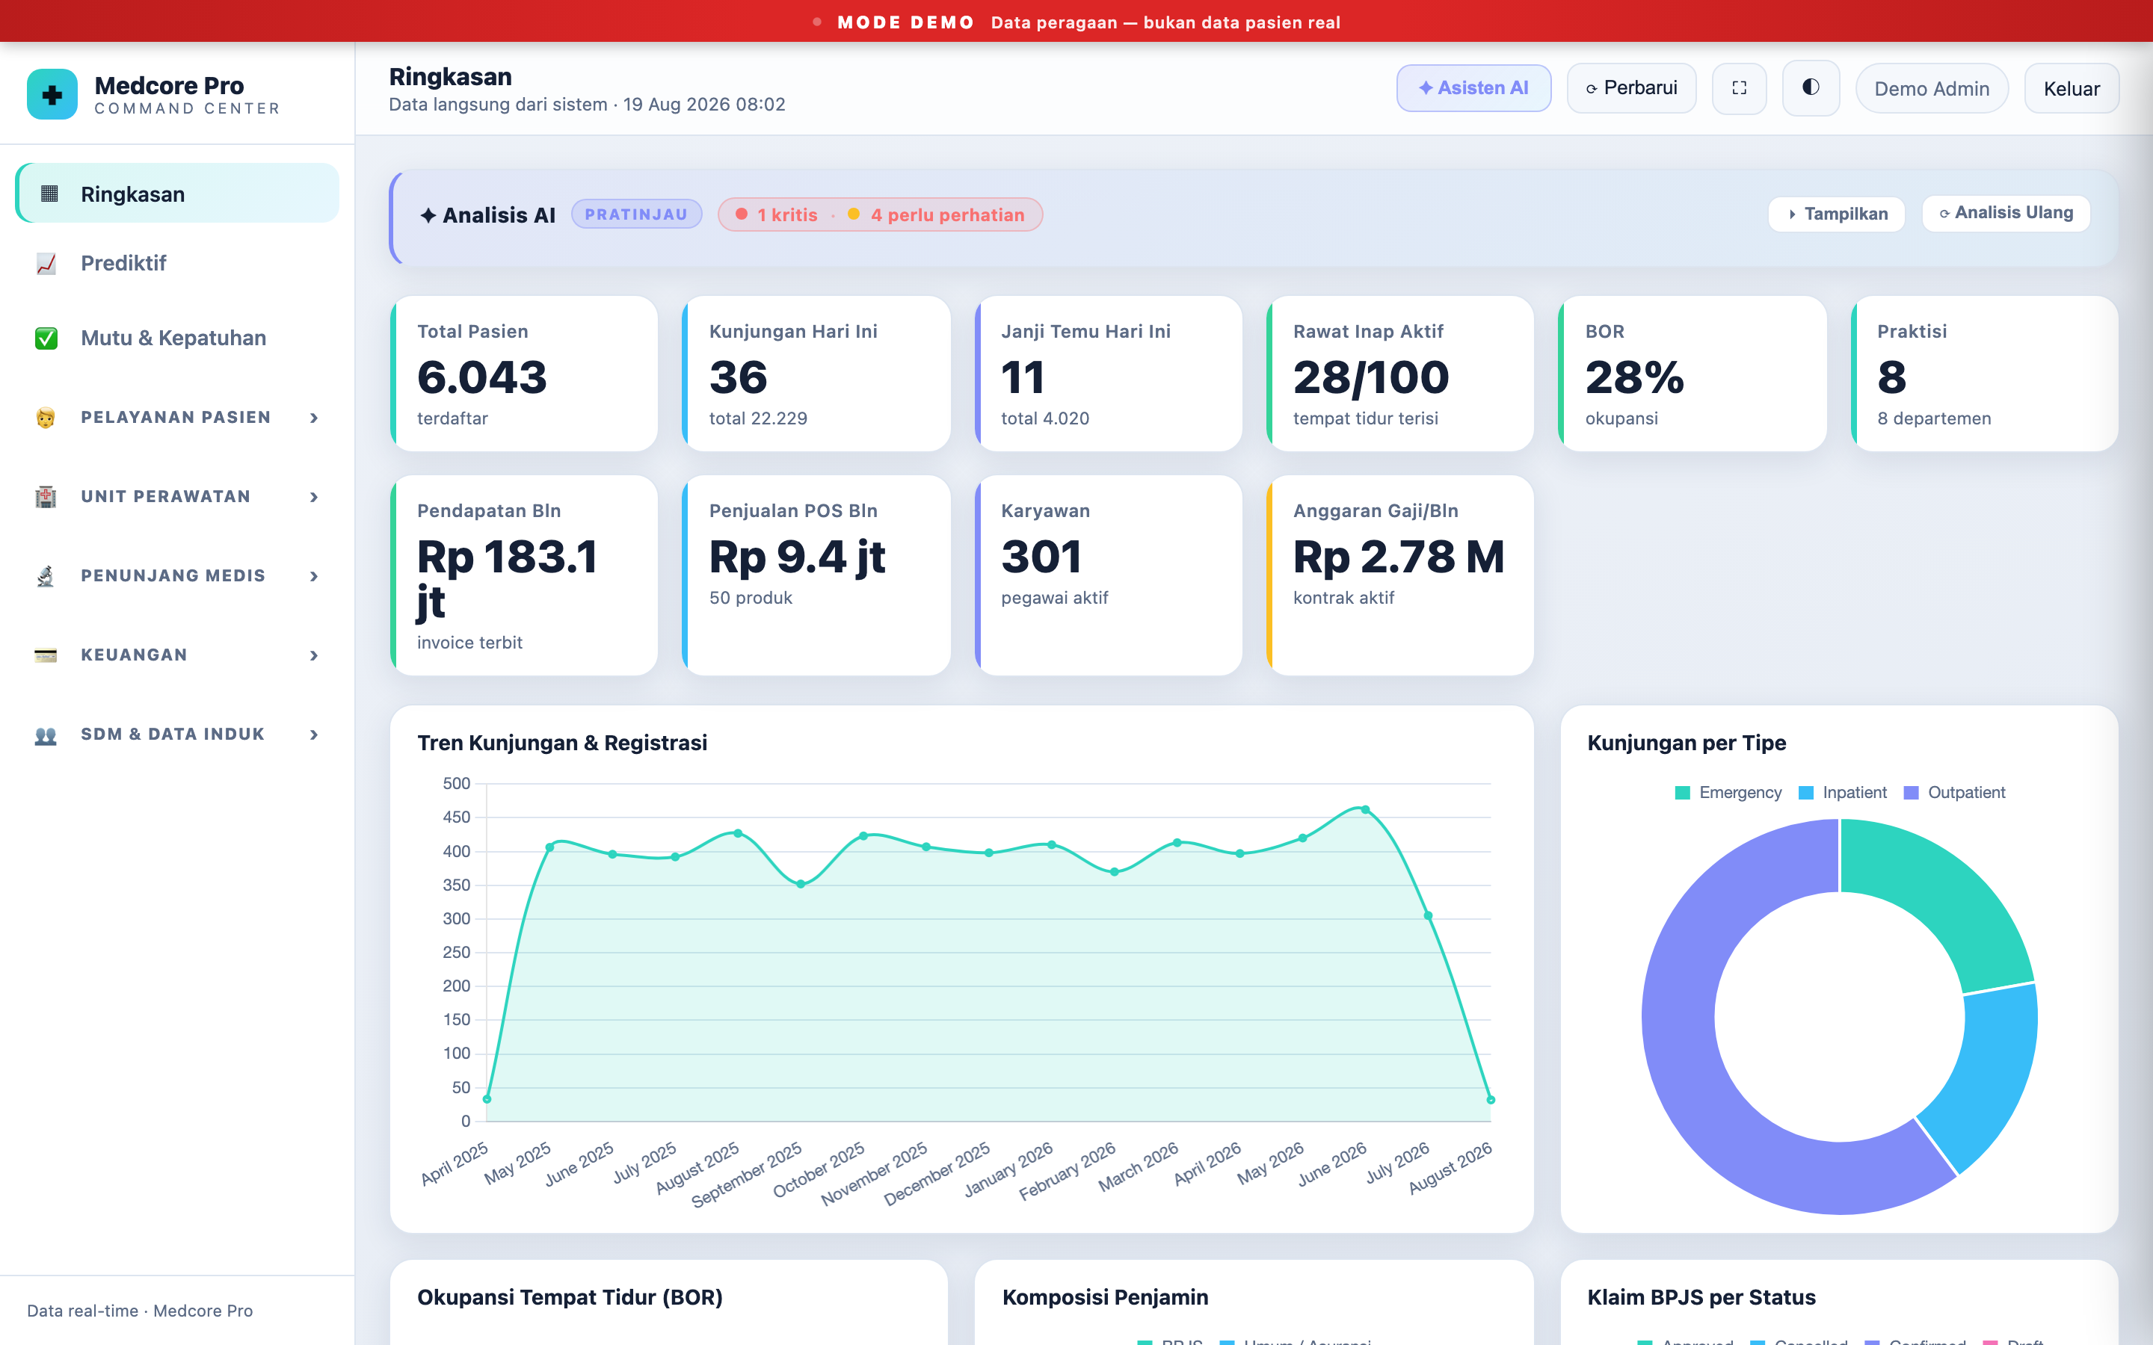Click the Keuangan credit card icon
This screenshot has width=2153, height=1345.
click(x=46, y=655)
